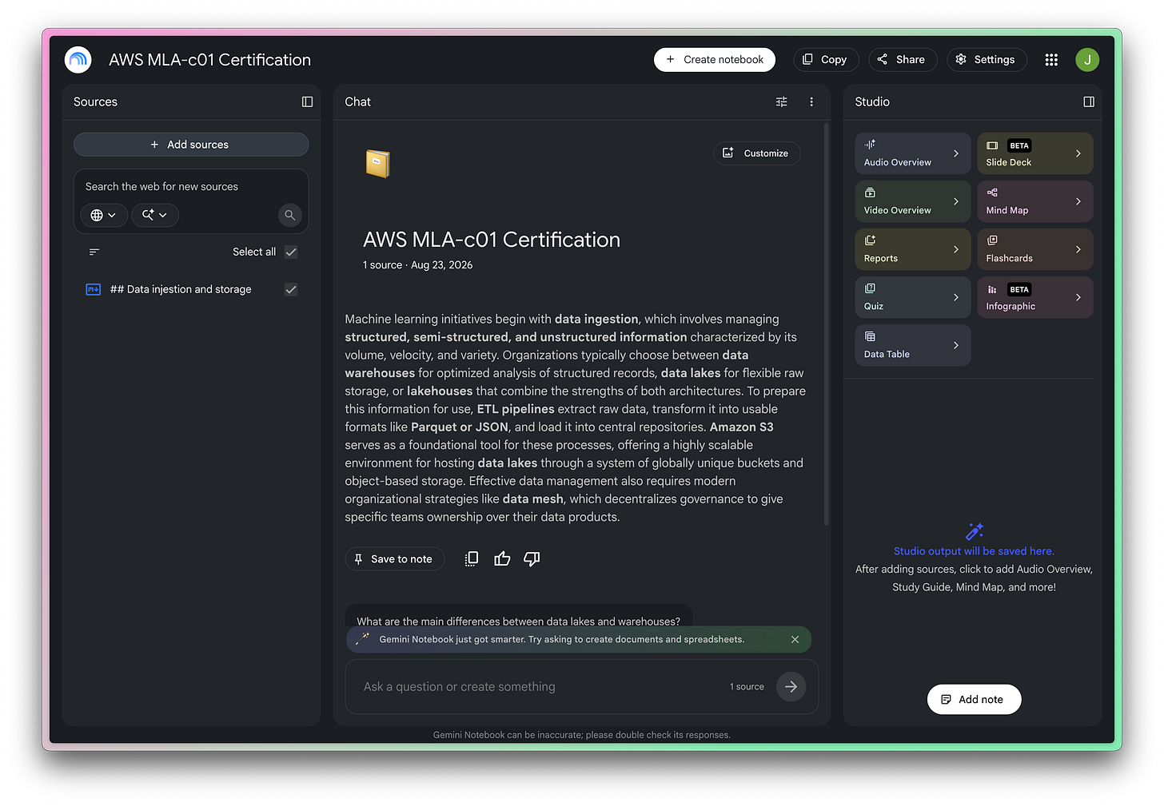
Task: Click the Studio output will be saved text
Action: coord(974,551)
